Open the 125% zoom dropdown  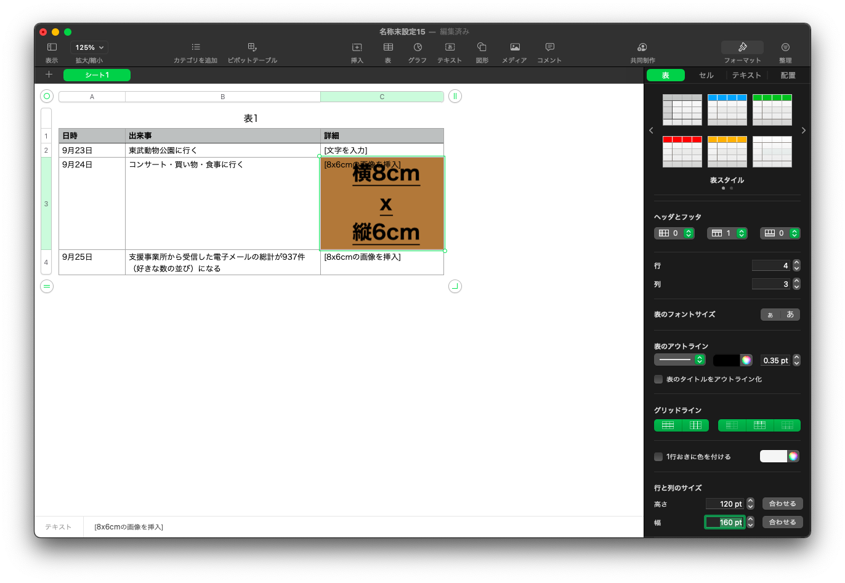[x=89, y=47]
